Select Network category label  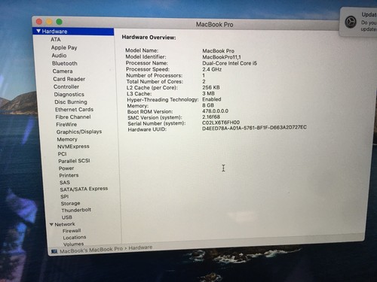click(65, 224)
